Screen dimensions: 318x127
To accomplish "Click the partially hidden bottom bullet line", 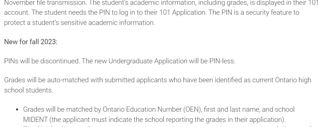I will pyautogui.click(x=170, y=126).
